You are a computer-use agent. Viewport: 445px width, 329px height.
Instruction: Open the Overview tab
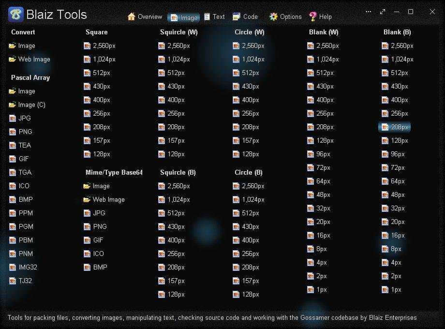pos(145,17)
